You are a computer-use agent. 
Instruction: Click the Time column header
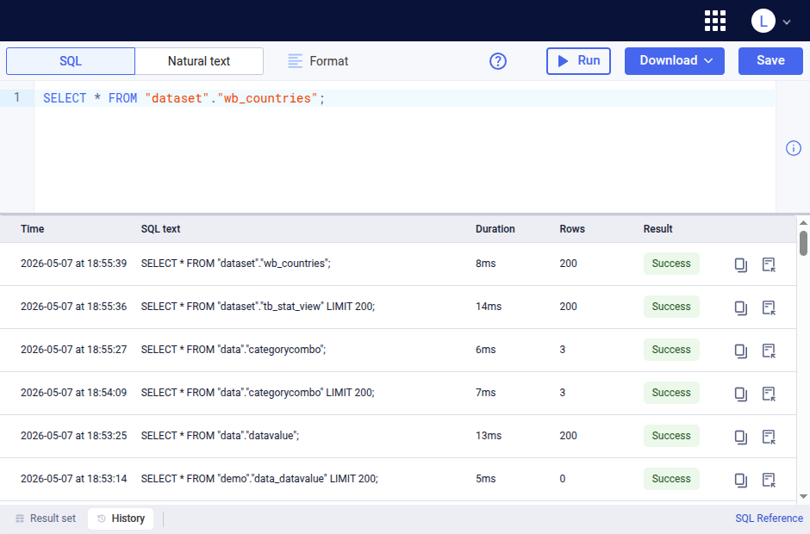tap(33, 229)
